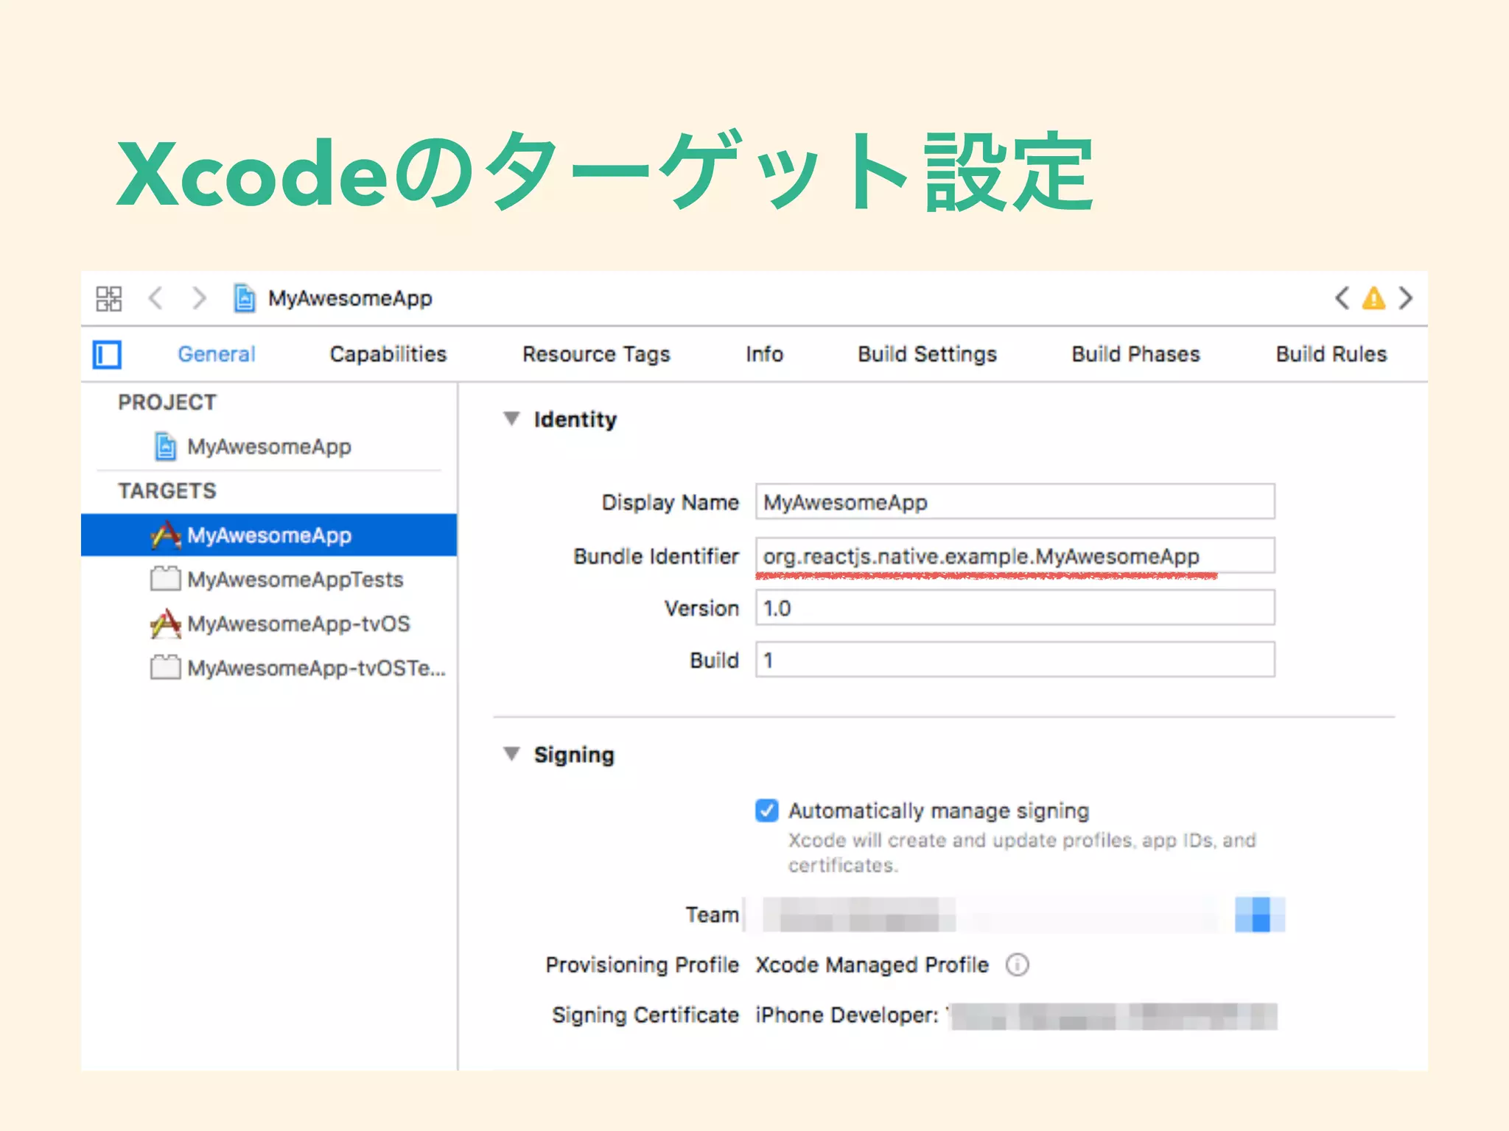Click the iPhone Developer certificate text
Viewport: 1509px width, 1131px height.
pos(847,1015)
